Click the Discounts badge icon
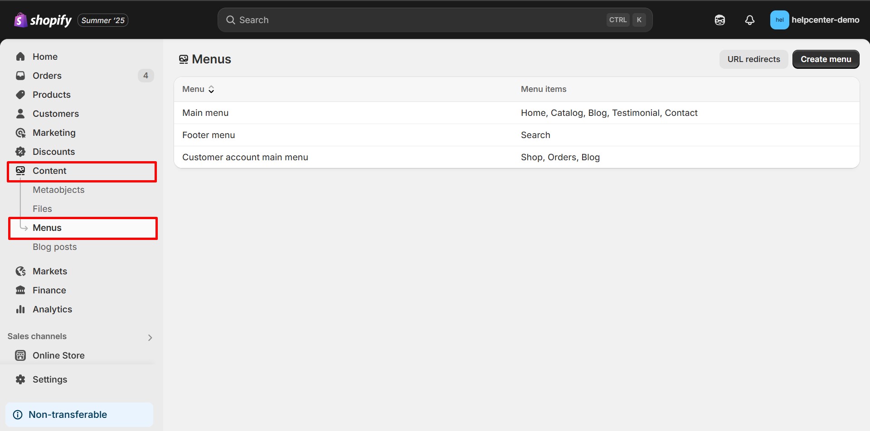 (20, 152)
